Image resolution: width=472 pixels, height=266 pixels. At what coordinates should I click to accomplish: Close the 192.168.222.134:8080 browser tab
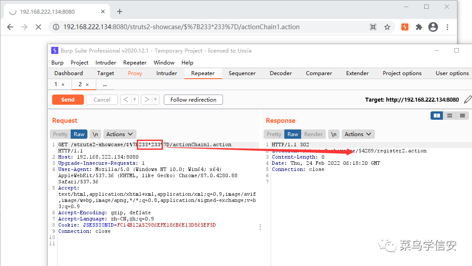coord(103,11)
